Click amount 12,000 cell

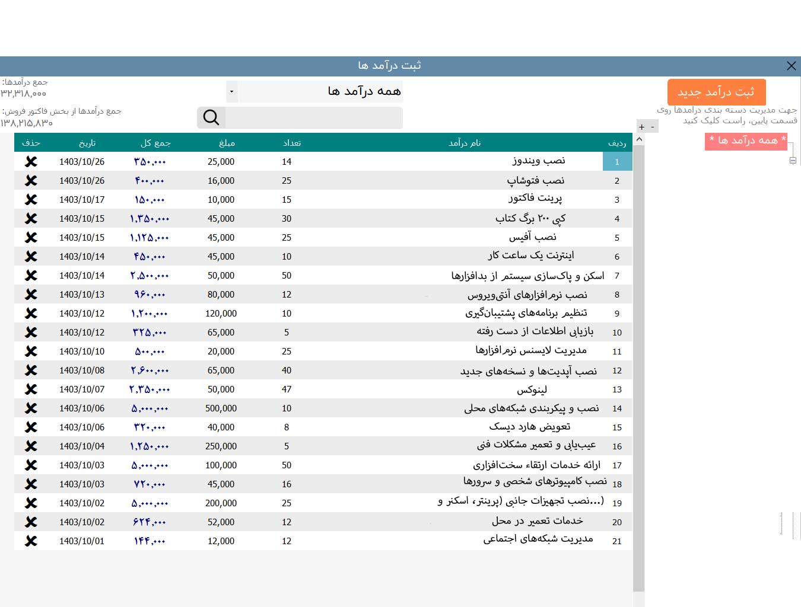[221, 541]
